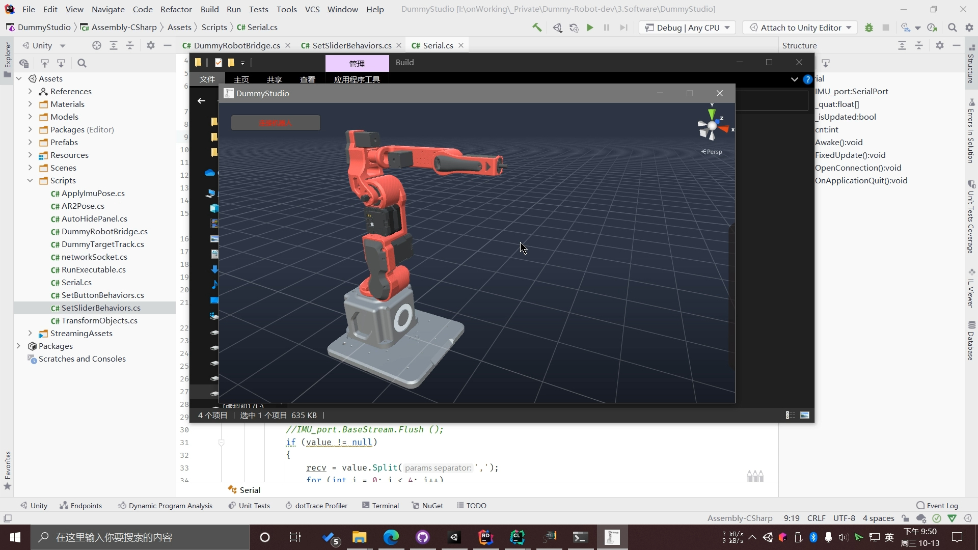The height and width of the screenshot is (550, 978).
Task: Collapse the Scripts folder
Action: pos(30,180)
